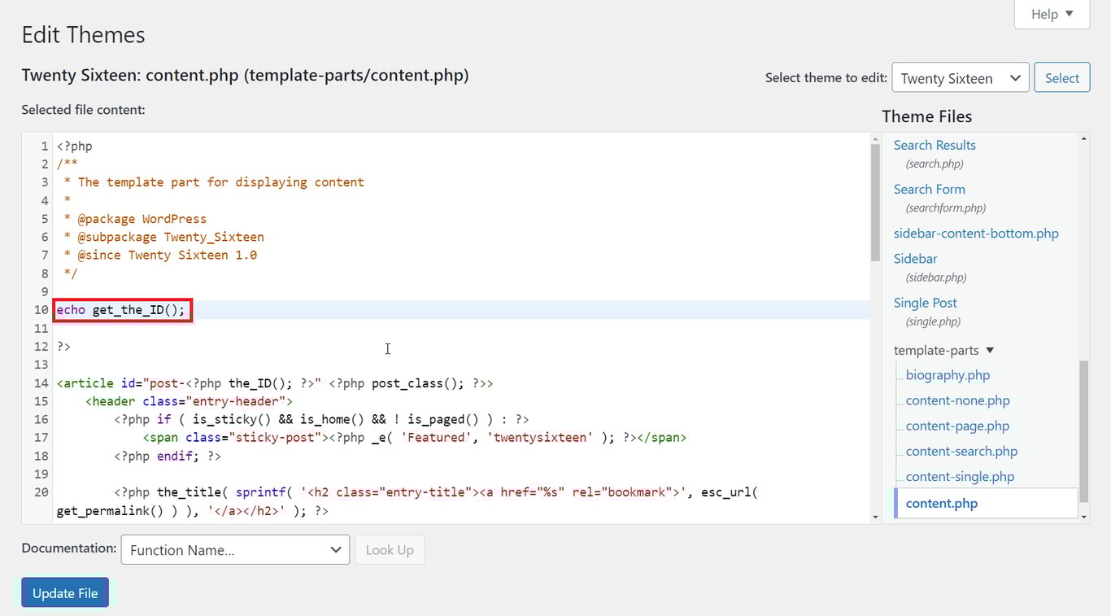Click the Select button next to theme dropdown
The height and width of the screenshot is (616, 1111).
pyautogui.click(x=1061, y=77)
